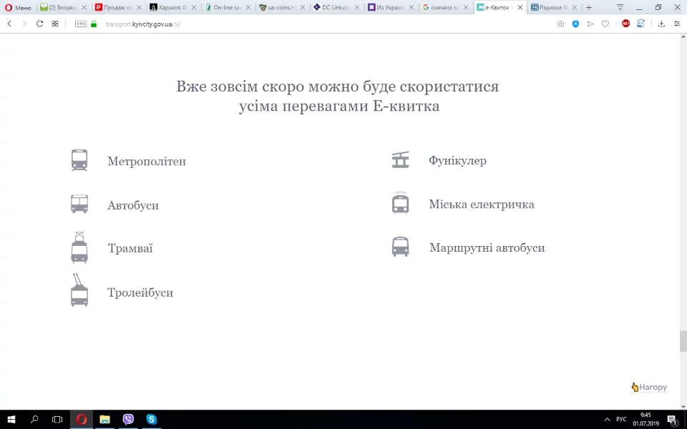This screenshot has height=429, width=687.
Task: Open File Explorer from the taskbar
Action: [x=104, y=420]
